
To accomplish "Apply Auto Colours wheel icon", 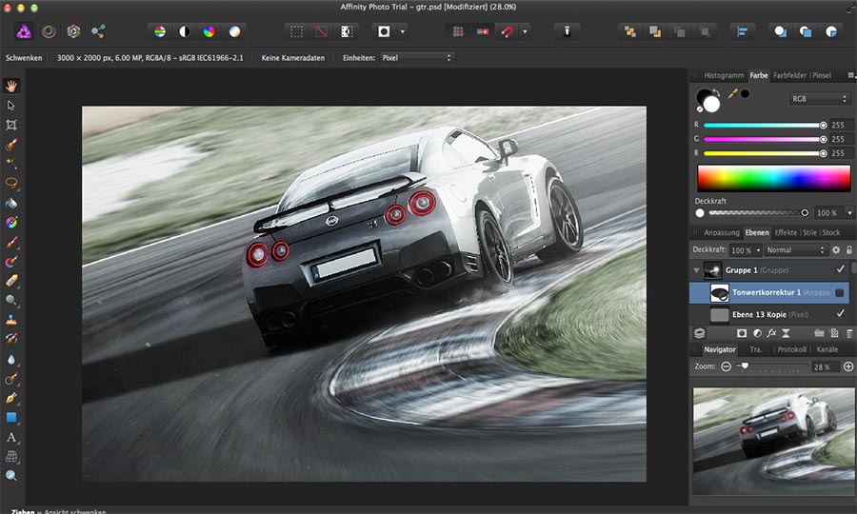I will pyautogui.click(x=209, y=31).
